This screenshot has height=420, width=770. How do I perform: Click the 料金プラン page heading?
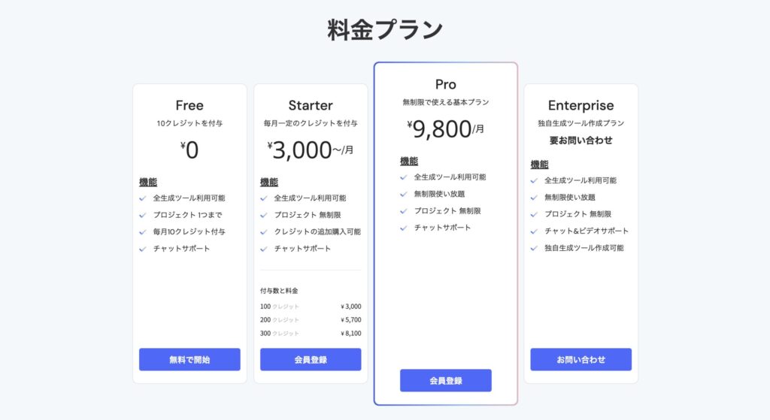385,30
